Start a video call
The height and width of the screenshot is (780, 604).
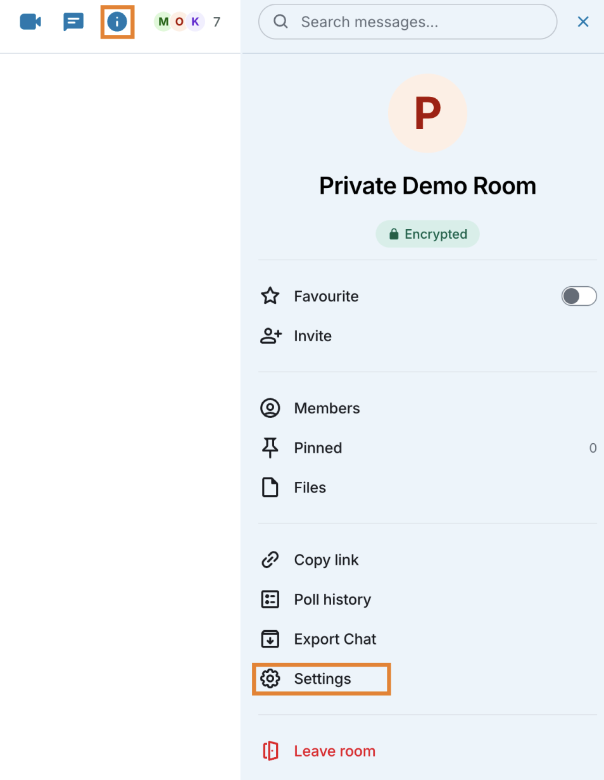(30, 22)
